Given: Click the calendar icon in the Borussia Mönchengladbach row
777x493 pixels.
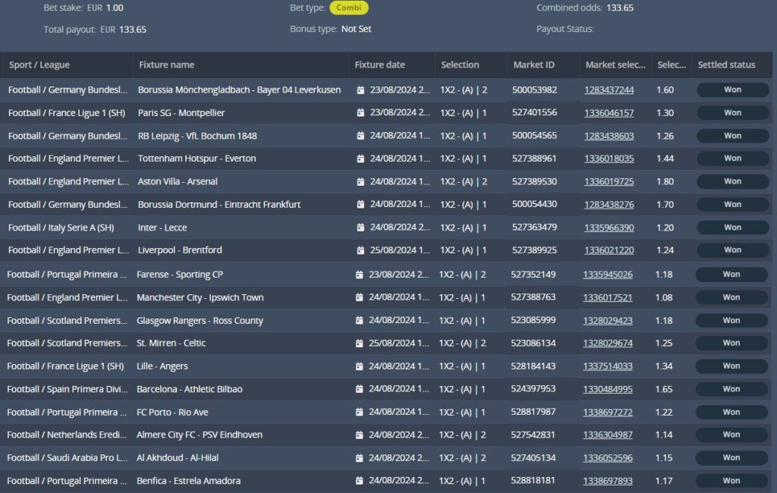Looking at the screenshot, I should coord(360,90).
